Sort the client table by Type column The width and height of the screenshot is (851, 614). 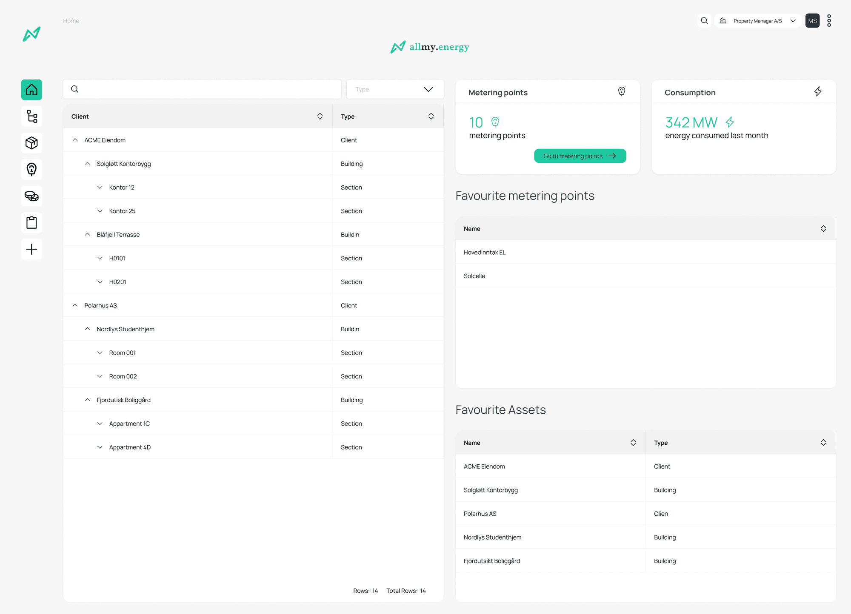[431, 117]
